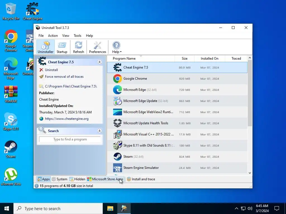
Task: Click the taskbar Type here to search box
Action: pos(58,208)
